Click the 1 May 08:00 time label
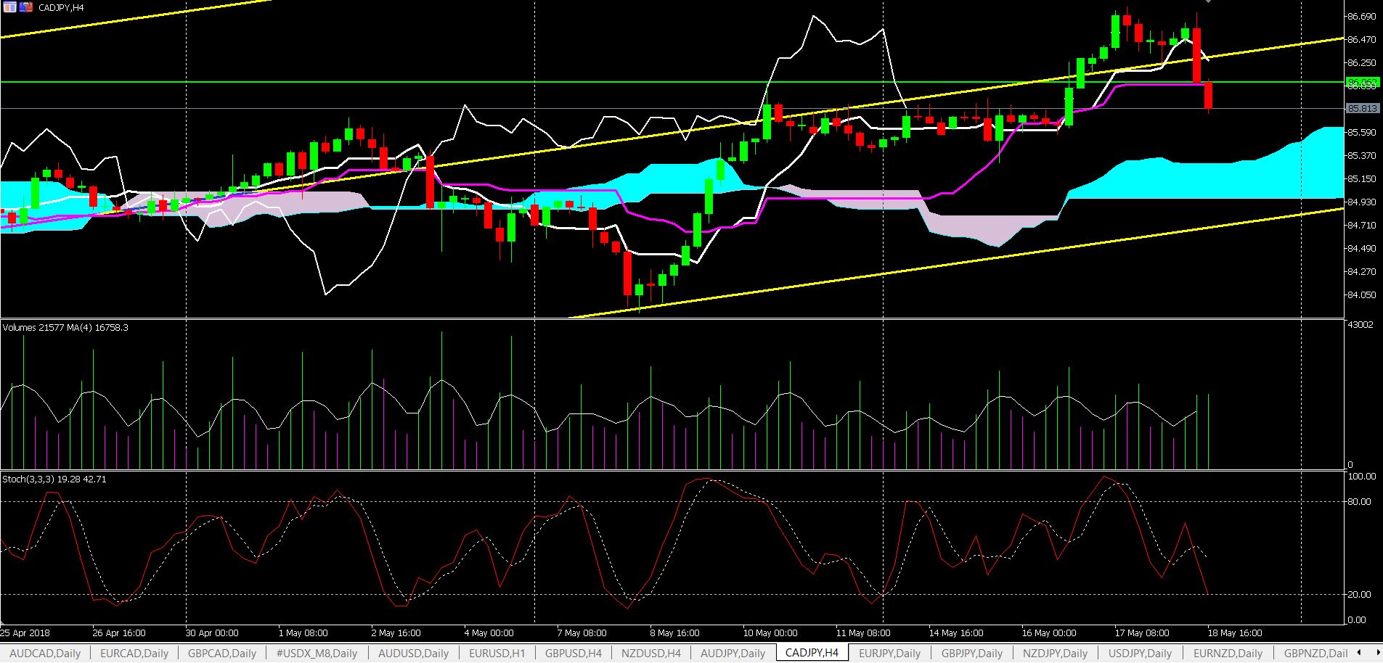This screenshot has height=663, width=1383. pos(303,633)
